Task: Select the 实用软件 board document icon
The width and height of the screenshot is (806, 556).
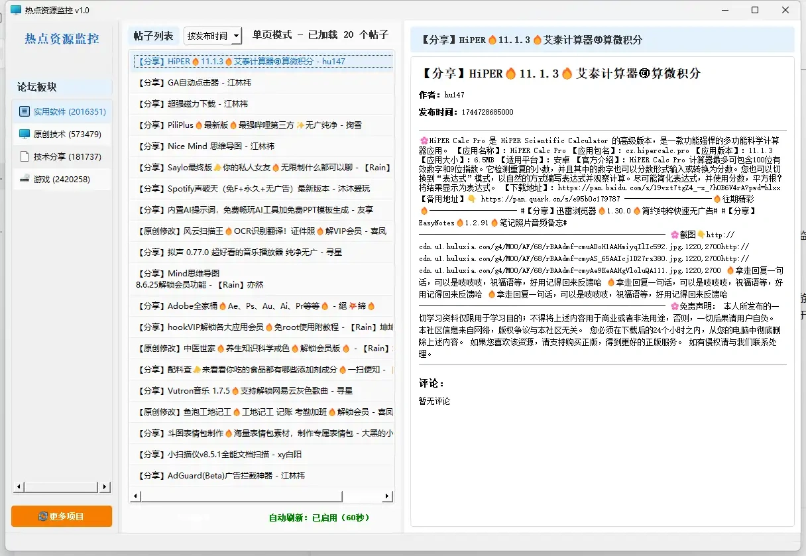Action: (x=25, y=111)
